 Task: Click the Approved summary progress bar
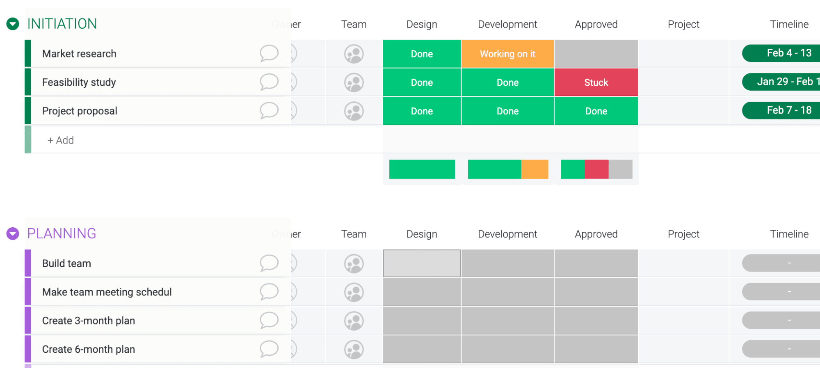click(x=596, y=169)
